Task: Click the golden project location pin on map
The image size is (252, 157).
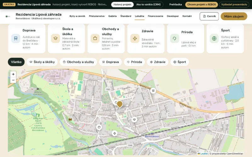Action: point(120,104)
